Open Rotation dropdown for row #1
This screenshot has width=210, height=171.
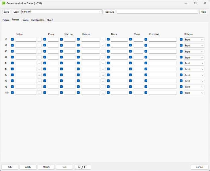[x=194, y=40]
